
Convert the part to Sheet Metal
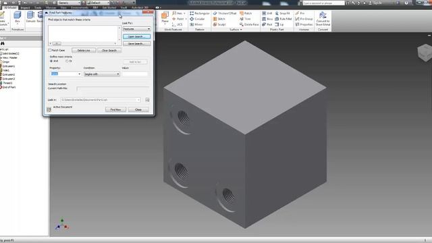point(323,19)
